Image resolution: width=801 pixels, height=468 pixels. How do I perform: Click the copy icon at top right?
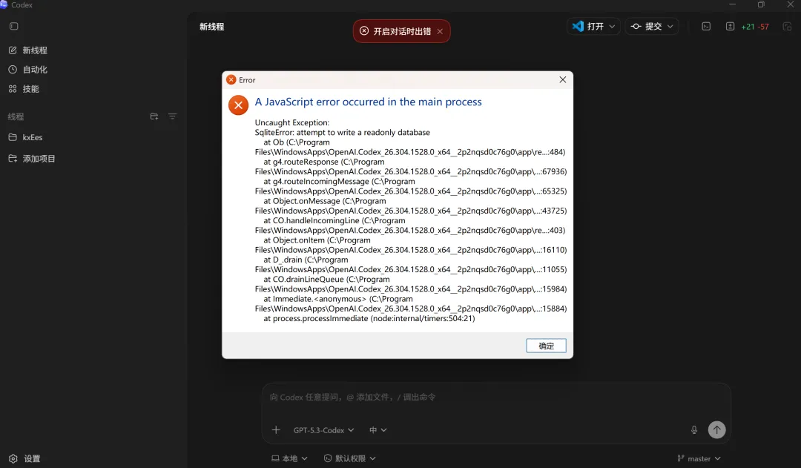point(787,26)
